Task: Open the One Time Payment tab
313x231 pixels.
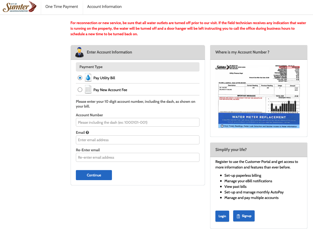Action: (62, 7)
